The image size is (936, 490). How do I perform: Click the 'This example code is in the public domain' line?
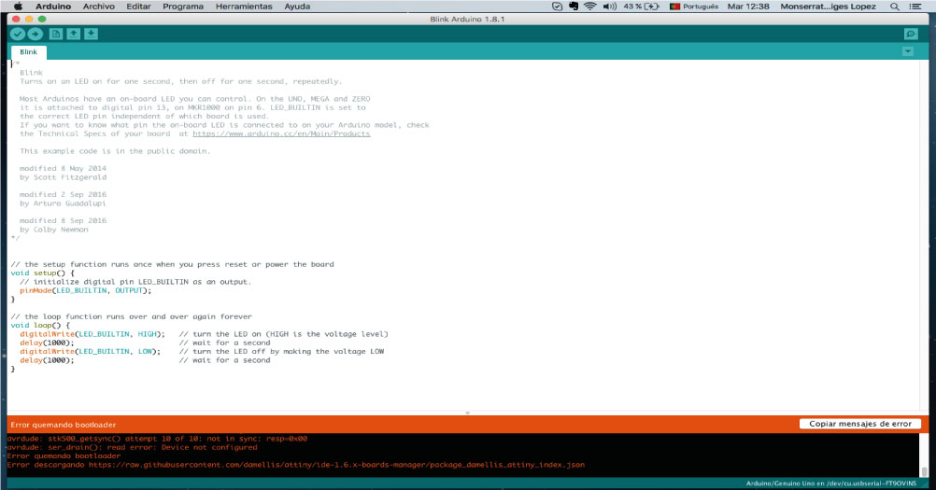115,151
